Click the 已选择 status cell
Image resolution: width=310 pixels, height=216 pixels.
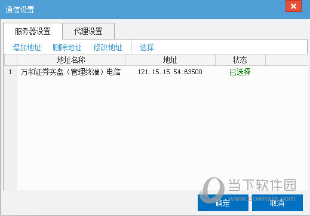pyautogui.click(x=240, y=72)
